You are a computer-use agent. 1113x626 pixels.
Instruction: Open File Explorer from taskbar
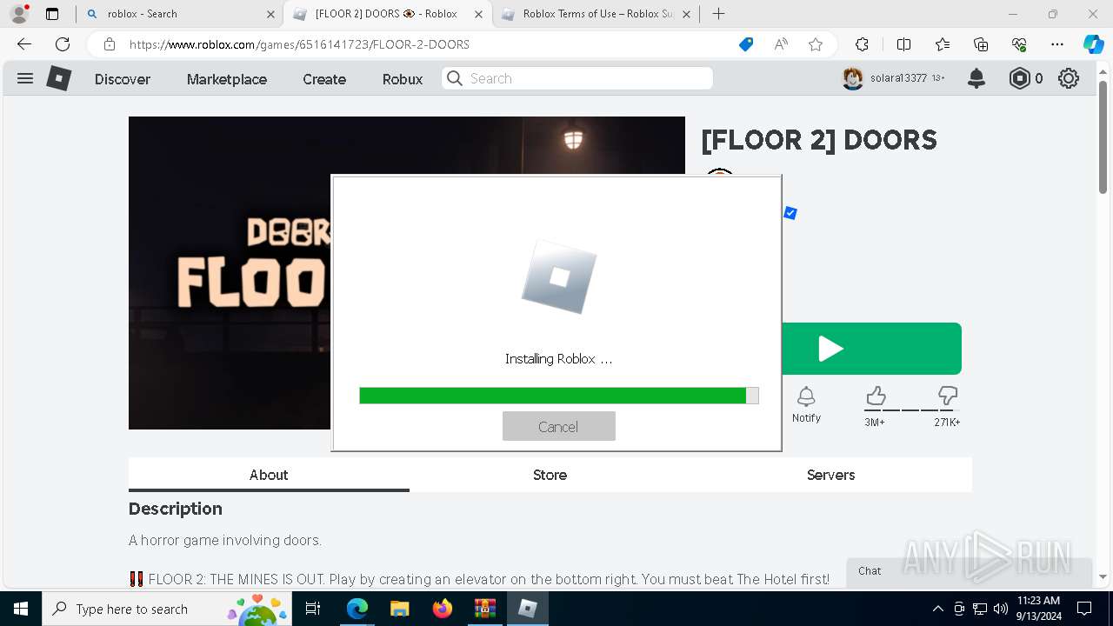click(x=399, y=609)
